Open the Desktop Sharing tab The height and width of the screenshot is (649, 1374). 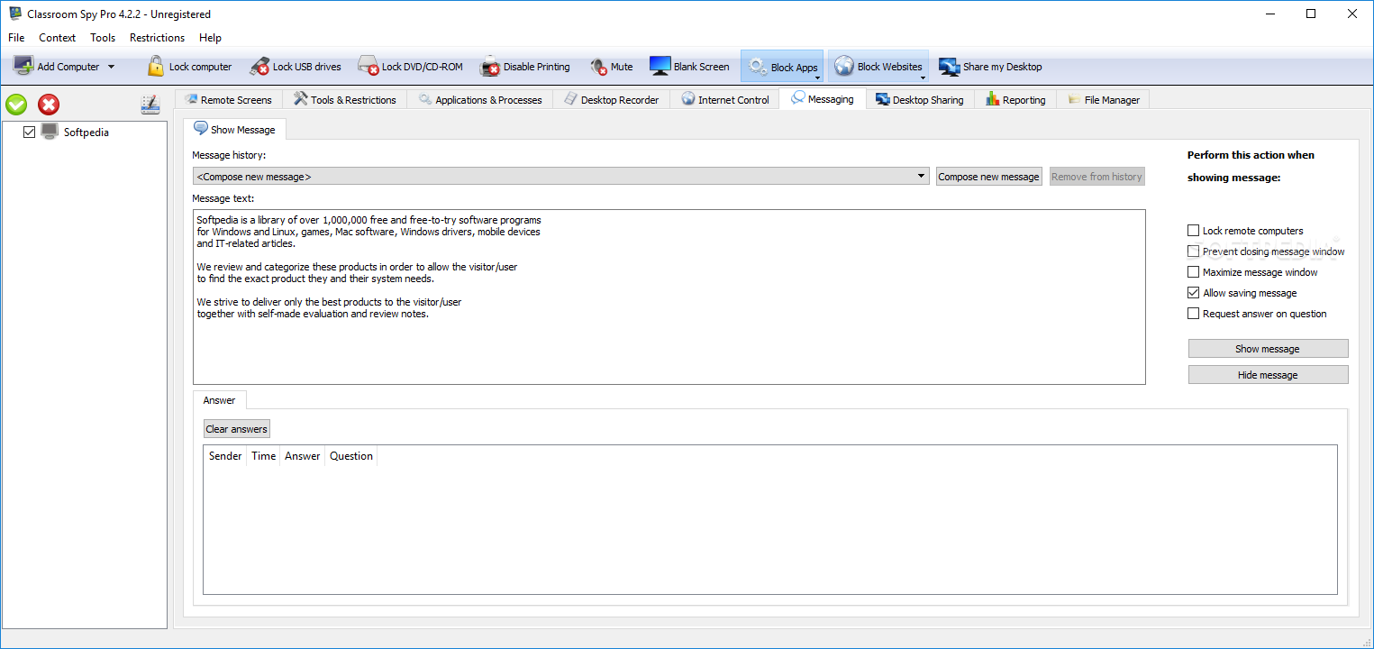[x=920, y=99]
